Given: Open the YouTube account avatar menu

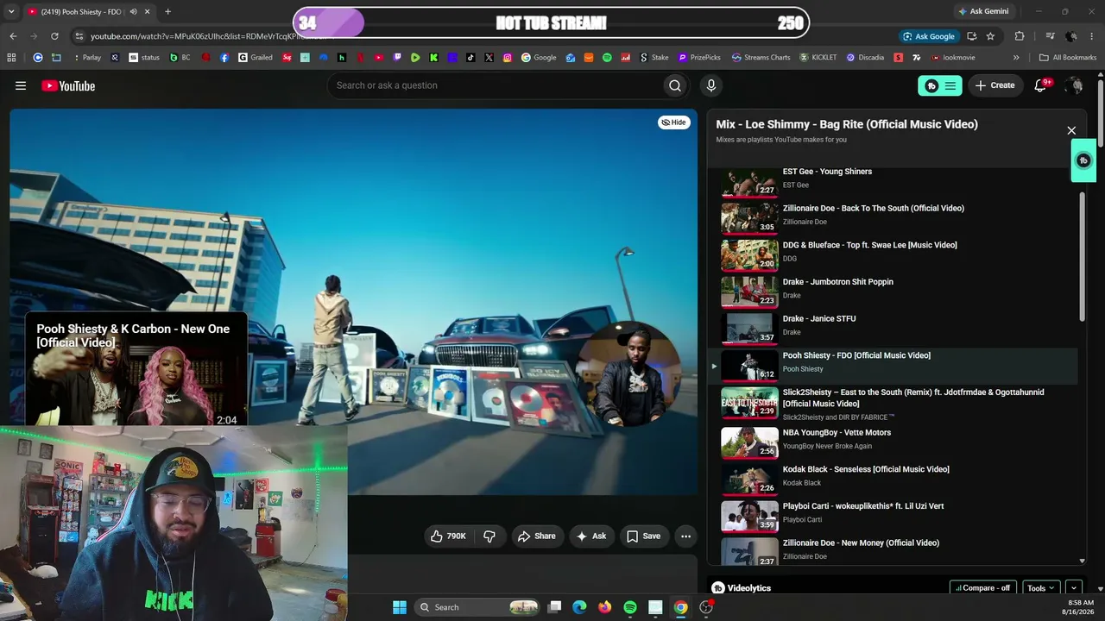Looking at the screenshot, I should pos(1074,85).
